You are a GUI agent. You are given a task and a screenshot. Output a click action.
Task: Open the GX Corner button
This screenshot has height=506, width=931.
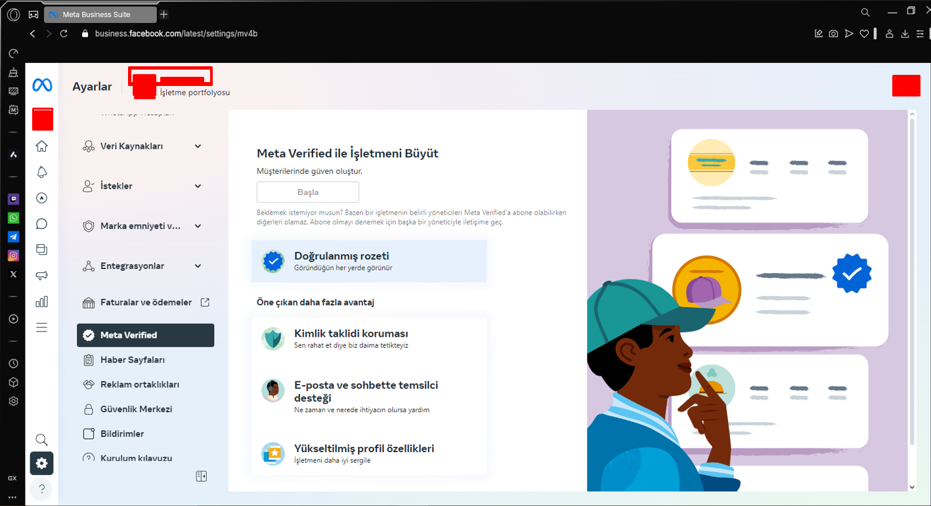coord(33,14)
